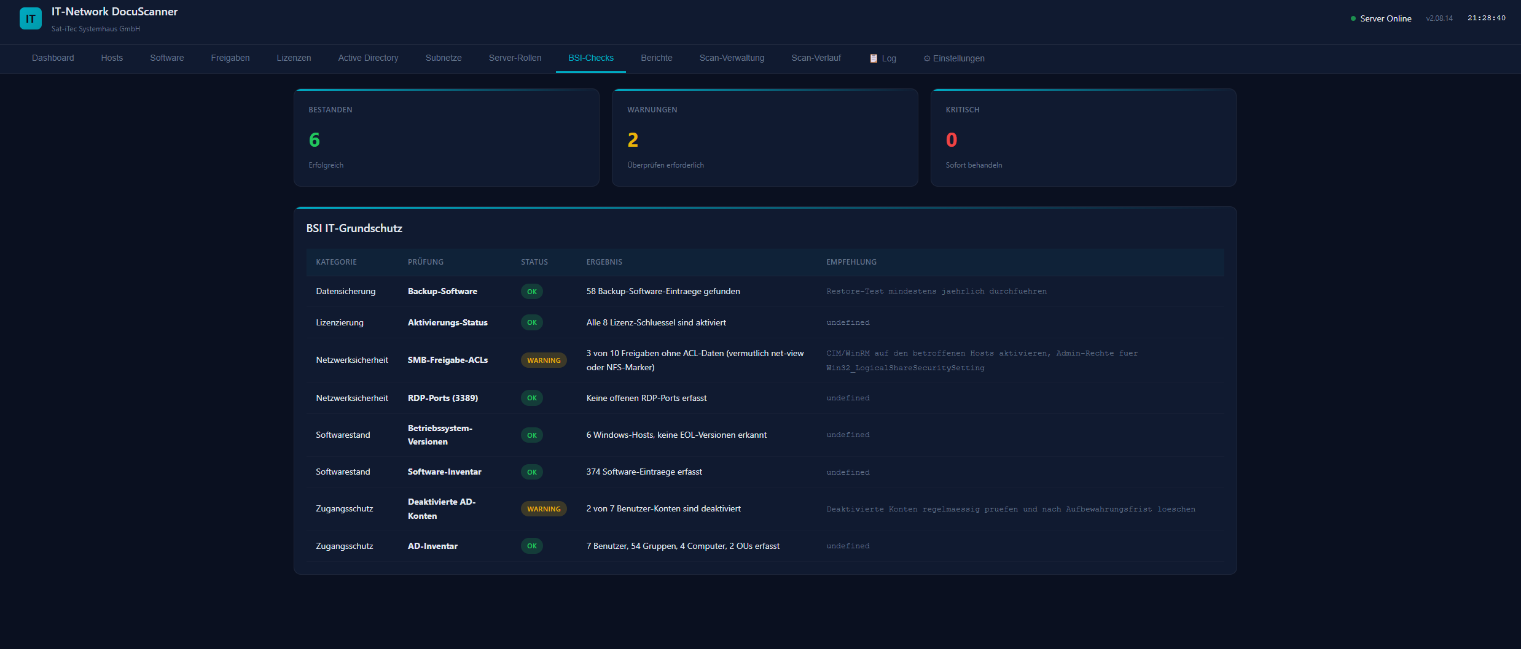Screen dimensions: 1521x649
Task: Open Einstellungen with the gear icon
Action: [x=953, y=58]
